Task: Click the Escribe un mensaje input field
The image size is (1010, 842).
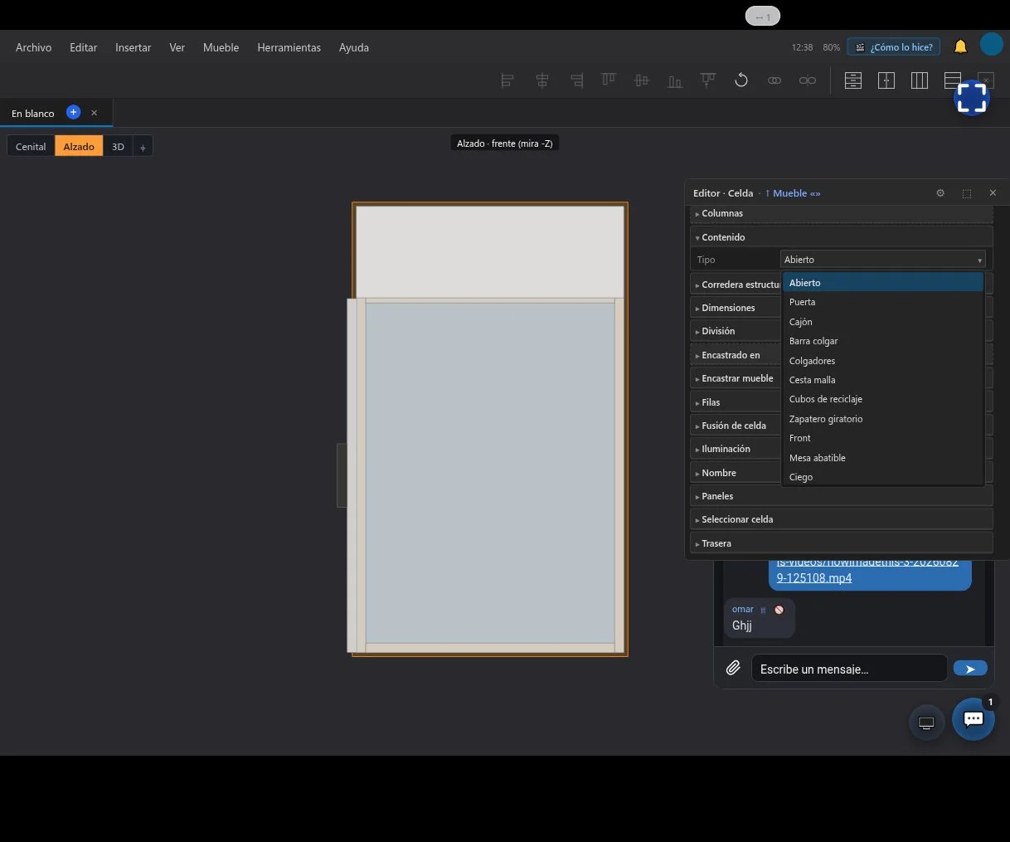Action: [849, 669]
